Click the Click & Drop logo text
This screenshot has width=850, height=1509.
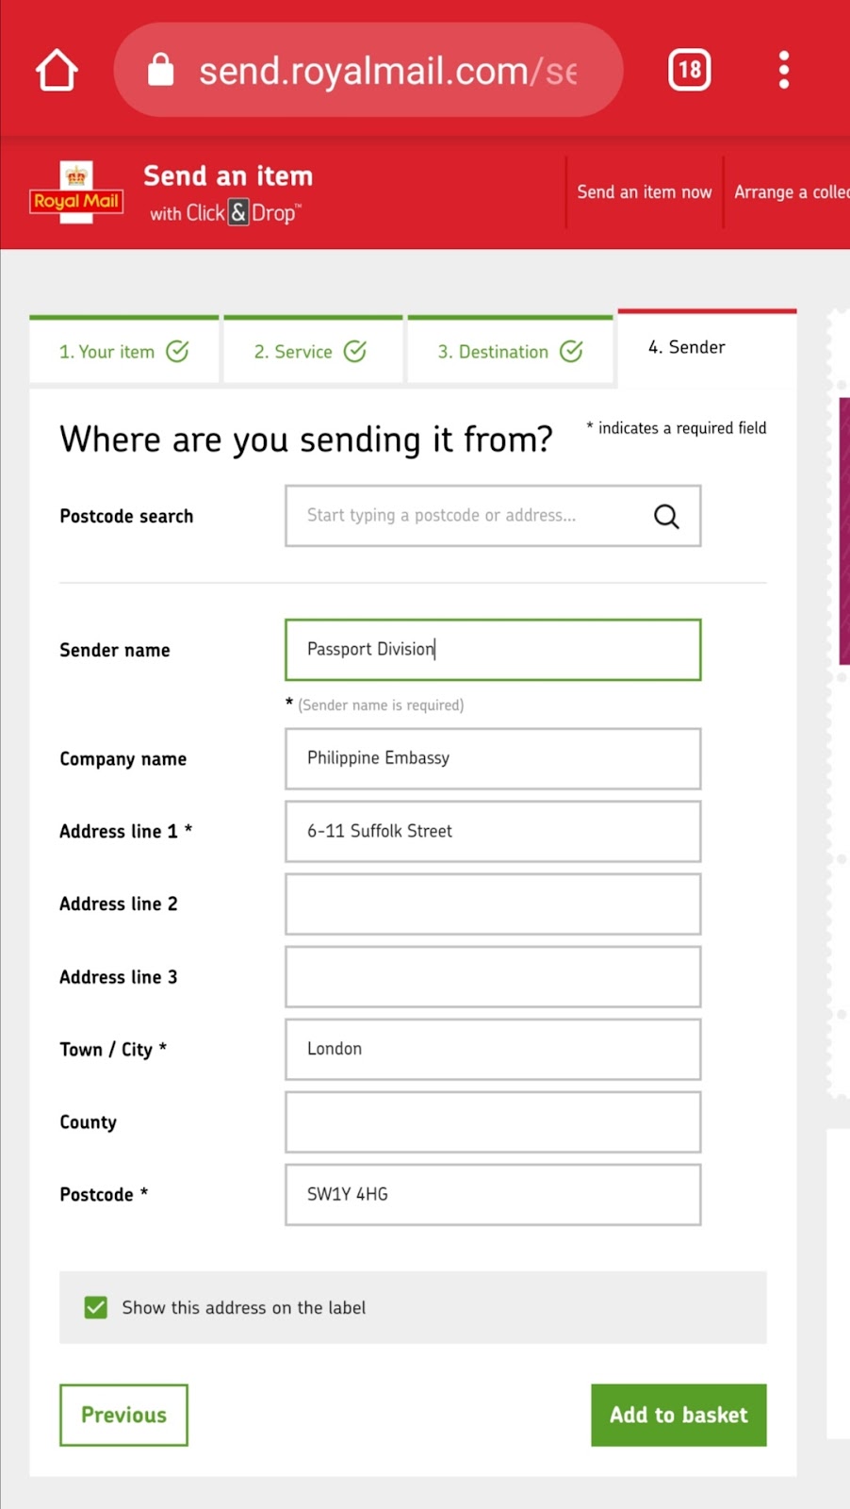pos(226,213)
